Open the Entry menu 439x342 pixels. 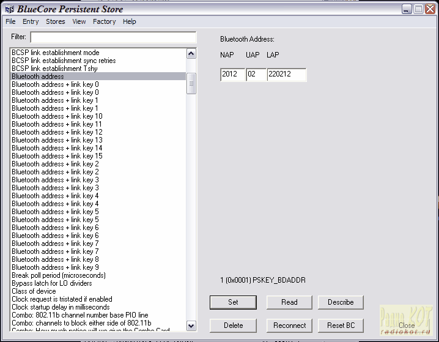point(31,21)
